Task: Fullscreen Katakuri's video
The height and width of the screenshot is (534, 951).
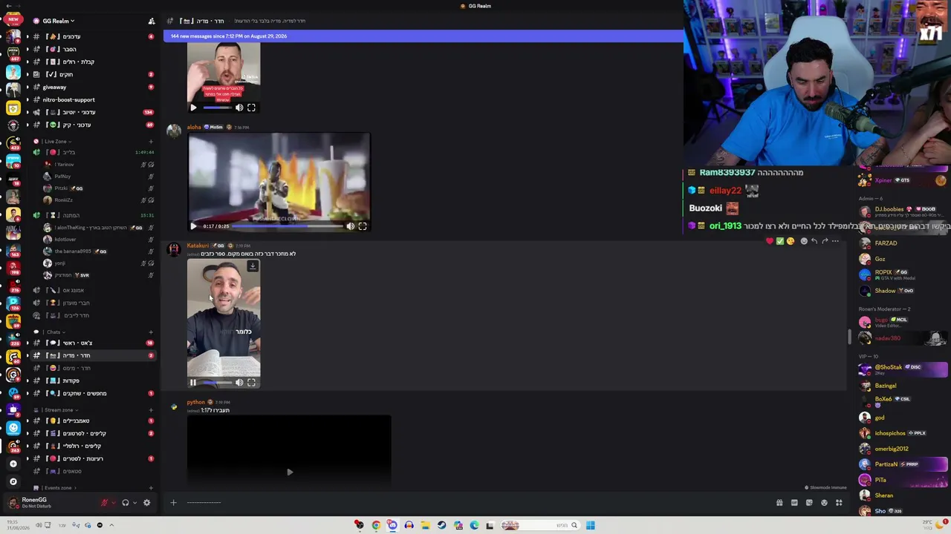Action: [251, 383]
